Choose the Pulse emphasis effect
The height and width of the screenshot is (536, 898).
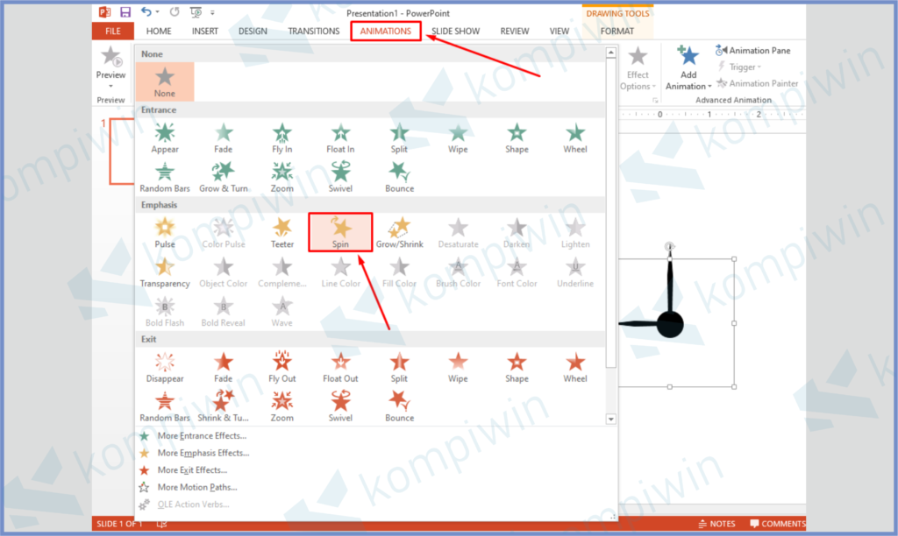point(165,232)
